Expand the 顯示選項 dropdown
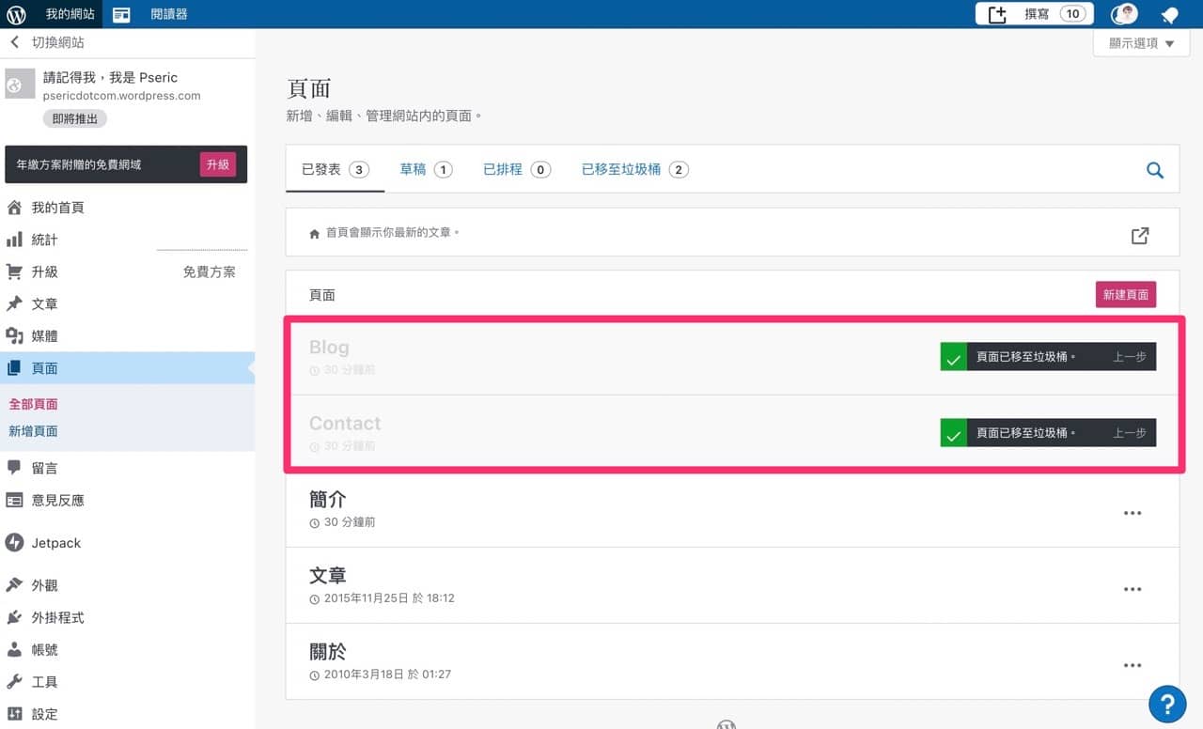The image size is (1203, 729). 1142,43
